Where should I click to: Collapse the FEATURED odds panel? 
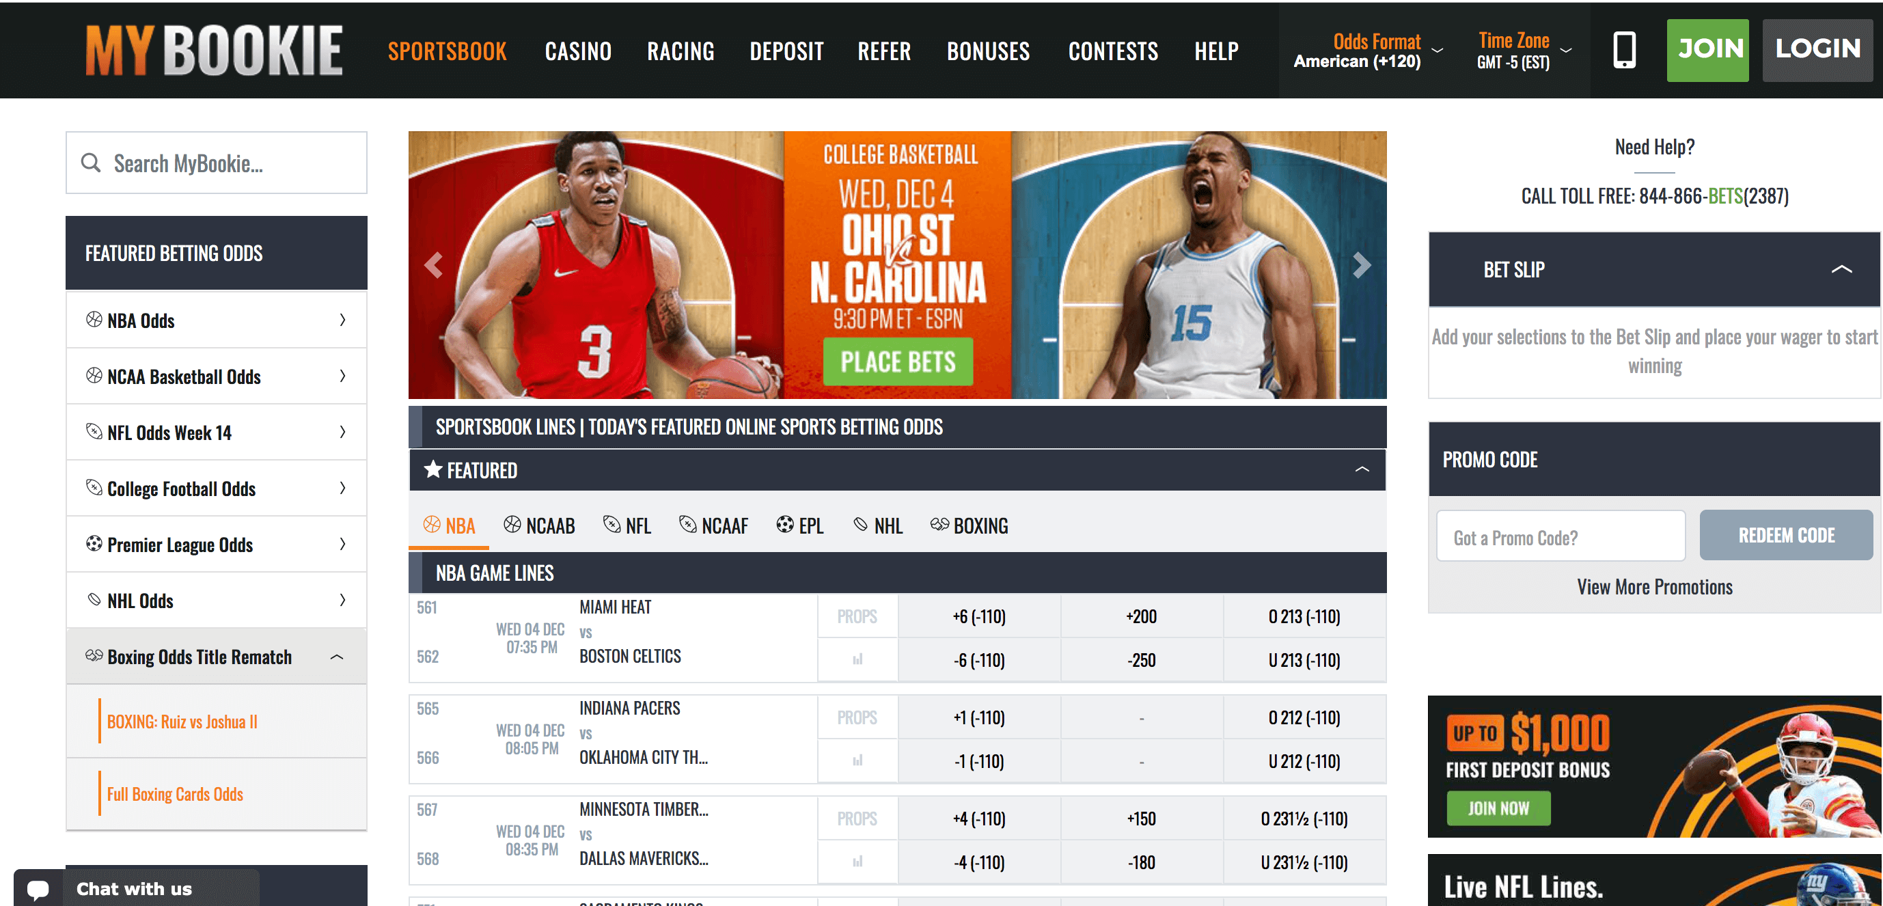pyautogui.click(x=1361, y=469)
